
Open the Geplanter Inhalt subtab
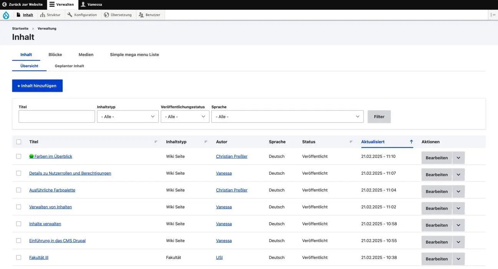pyautogui.click(x=69, y=66)
